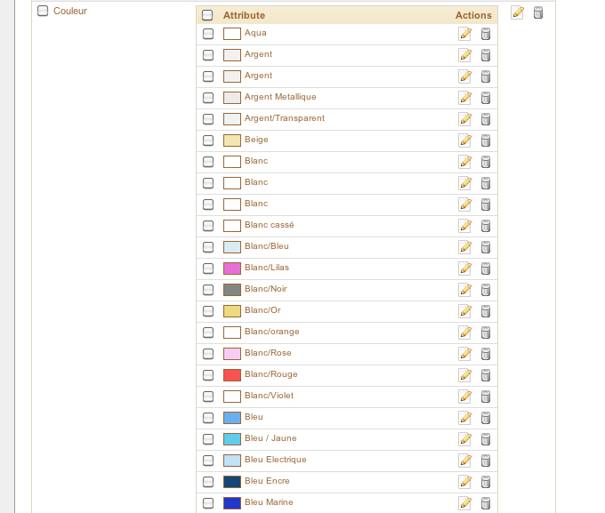Check the Couleur group checkbox
The image size is (605, 513).
pos(43,11)
